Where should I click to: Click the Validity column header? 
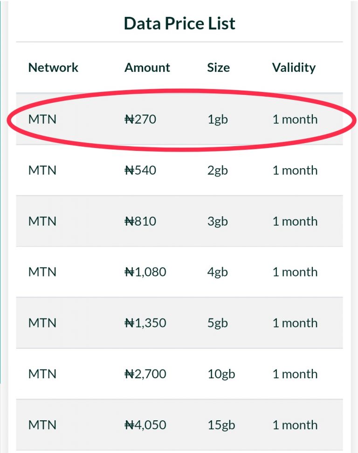294,68
